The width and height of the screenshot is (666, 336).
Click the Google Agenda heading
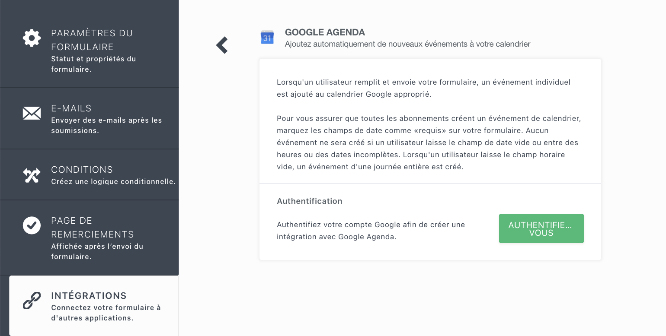click(325, 32)
